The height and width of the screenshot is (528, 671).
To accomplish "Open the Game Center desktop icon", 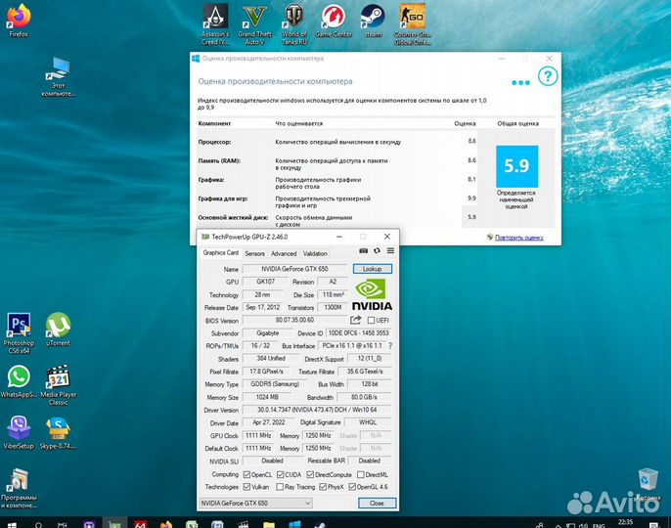I will point(334,22).
